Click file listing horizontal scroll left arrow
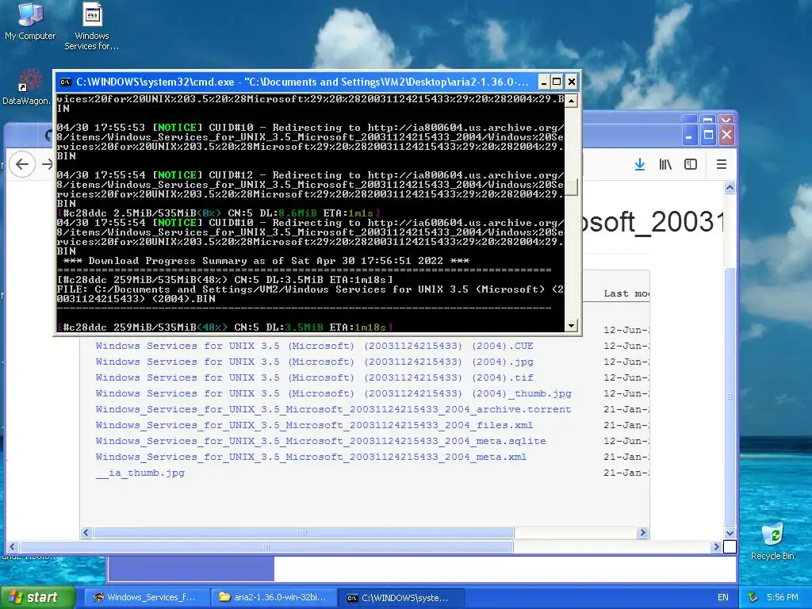Screen dimensions: 812x609 (86, 532)
